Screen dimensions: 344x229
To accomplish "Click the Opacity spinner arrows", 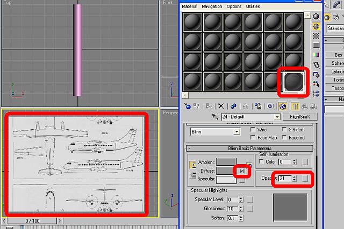I will (295, 179).
